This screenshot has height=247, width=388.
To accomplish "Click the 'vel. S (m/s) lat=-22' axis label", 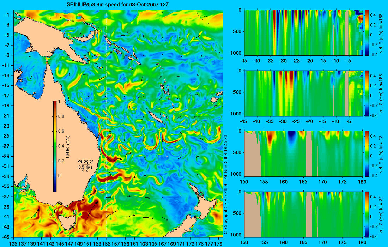I will pos(381,215).
